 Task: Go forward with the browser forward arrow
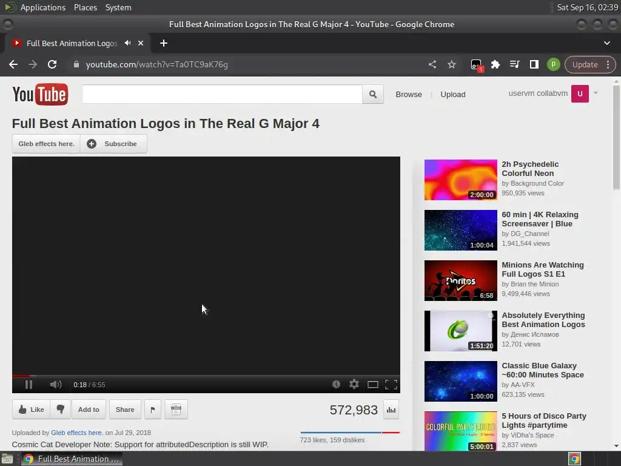(33, 64)
